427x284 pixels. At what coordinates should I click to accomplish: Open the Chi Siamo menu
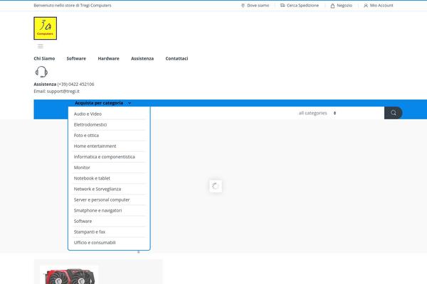pyautogui.click(x=44, y=58)
